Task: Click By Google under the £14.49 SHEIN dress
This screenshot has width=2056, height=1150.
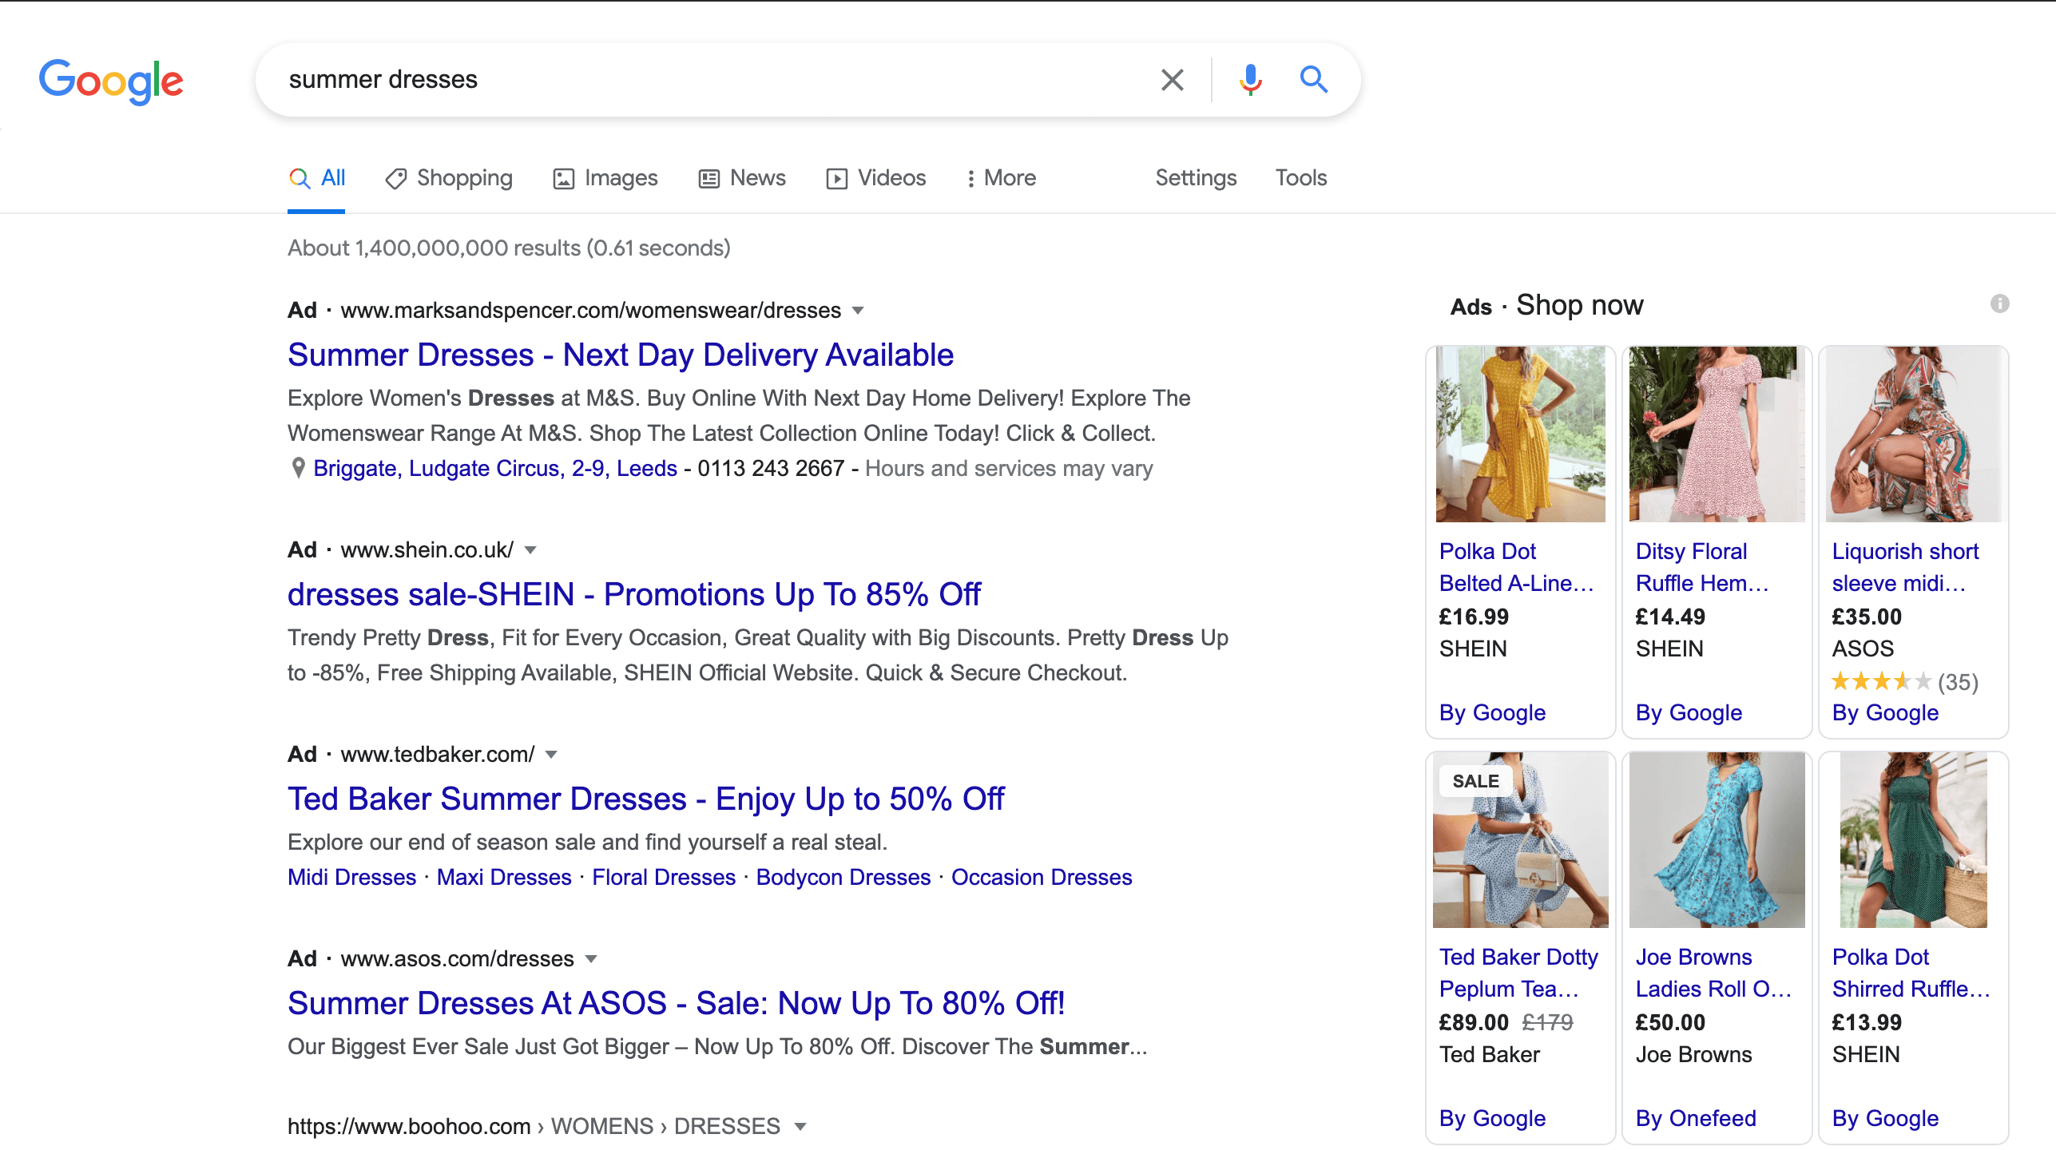Action: coord(1689,712)
